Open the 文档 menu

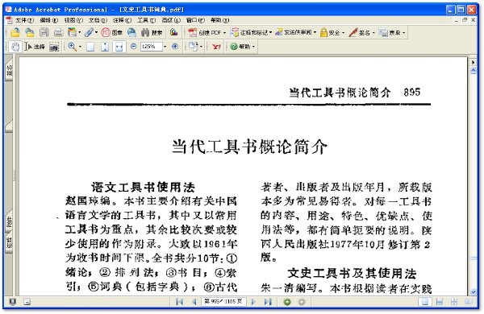98,20
